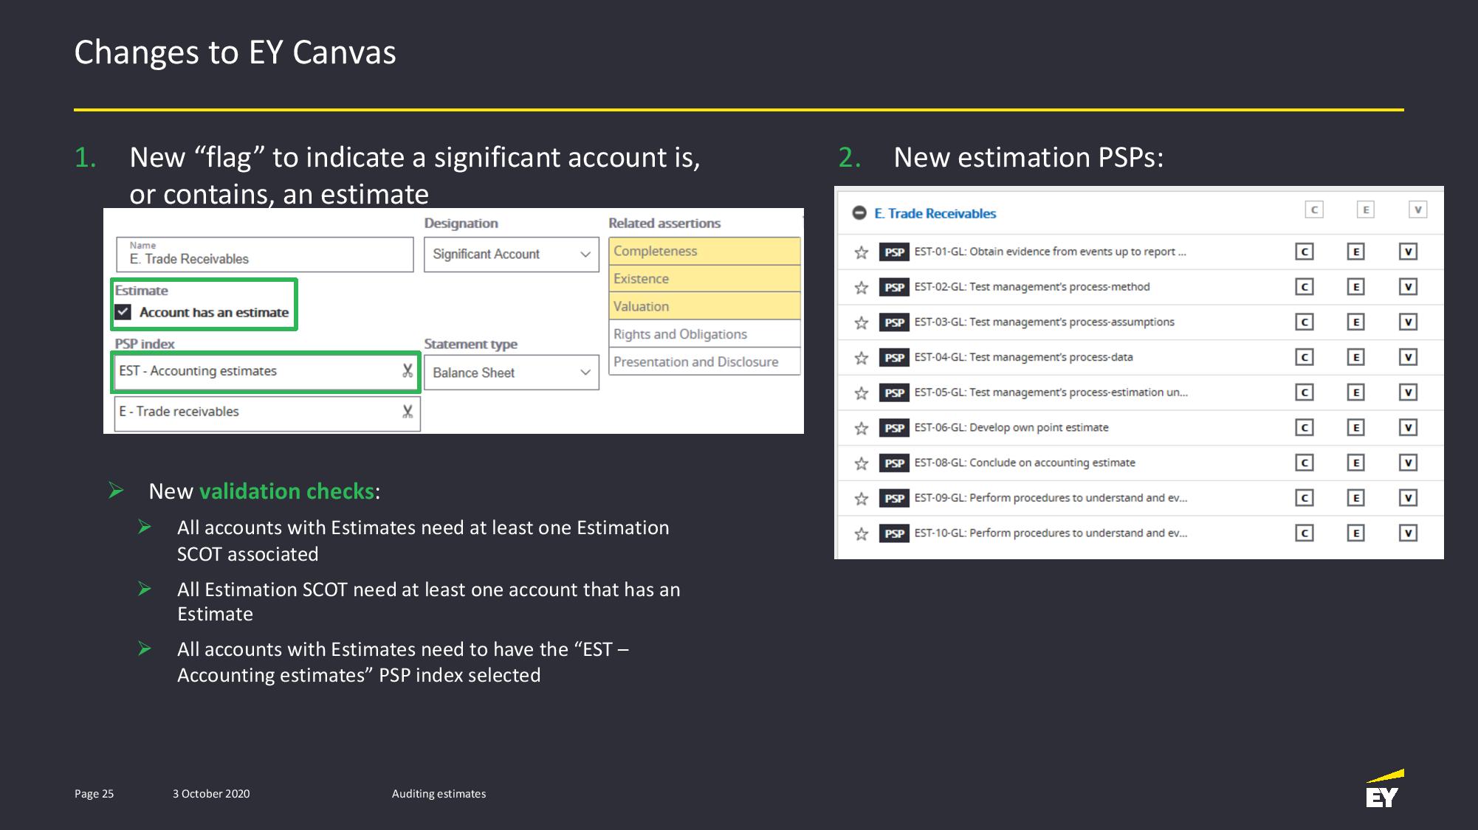Star the EST-08-GL procedure row
Viewport: 1478px width, 830px height.
coord(861,463)
